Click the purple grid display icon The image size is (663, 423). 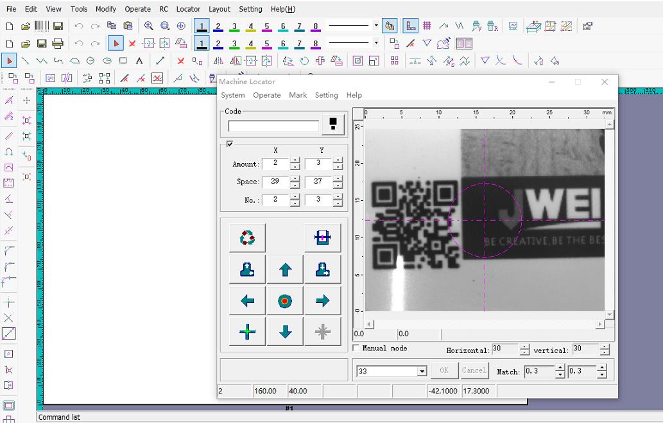[427, 26]
